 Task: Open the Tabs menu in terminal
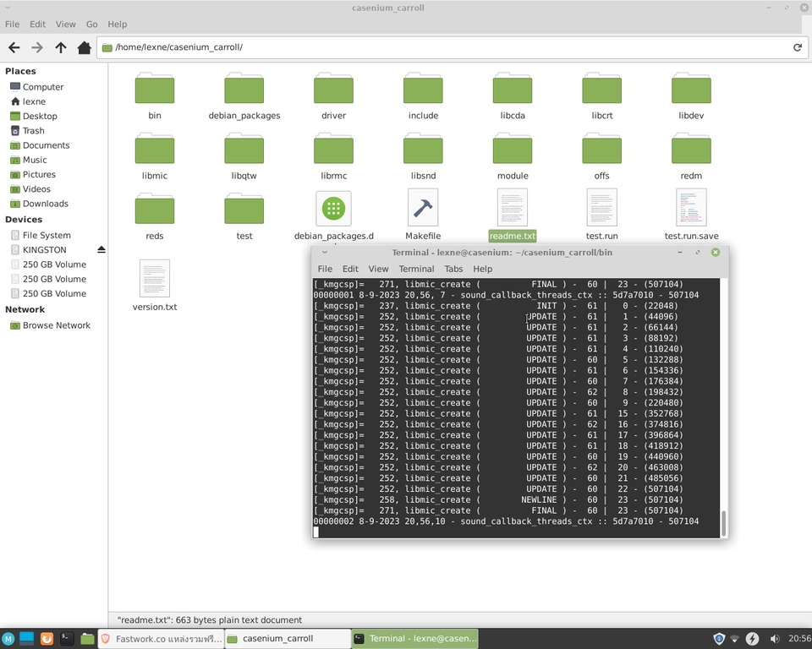453,269
